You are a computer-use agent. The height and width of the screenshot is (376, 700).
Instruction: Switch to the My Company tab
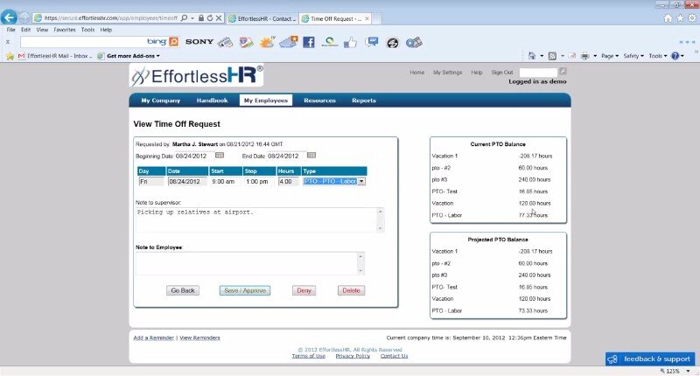click(160, 101)
